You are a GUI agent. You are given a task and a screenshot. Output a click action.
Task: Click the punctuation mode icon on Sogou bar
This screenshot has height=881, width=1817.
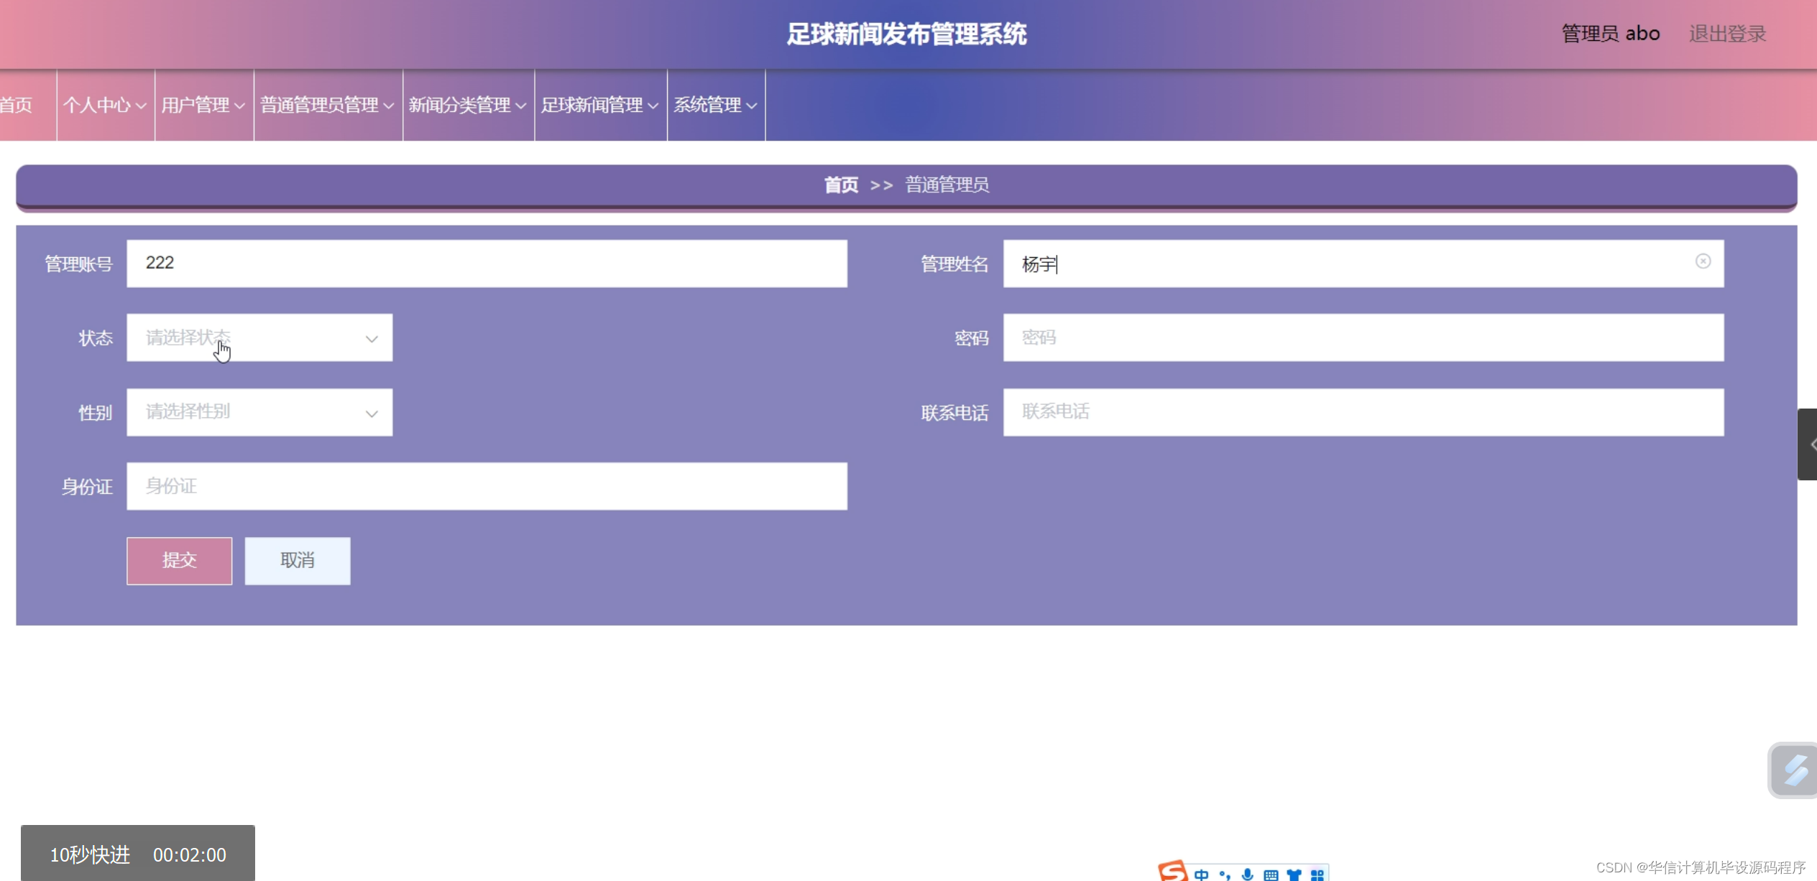click(x=1225, y=875)
